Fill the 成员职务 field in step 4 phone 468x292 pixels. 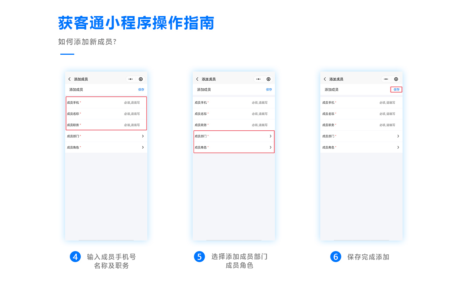coord(106,125)
